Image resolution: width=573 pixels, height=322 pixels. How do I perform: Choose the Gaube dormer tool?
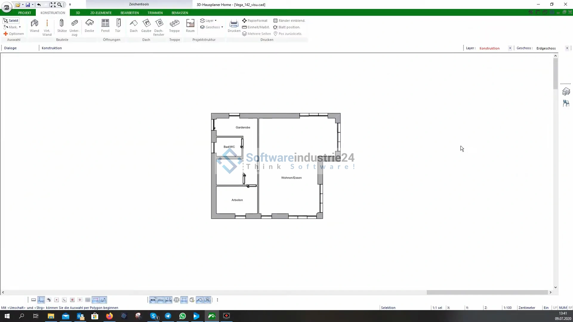pyautogui.click(x=146, y=26)
